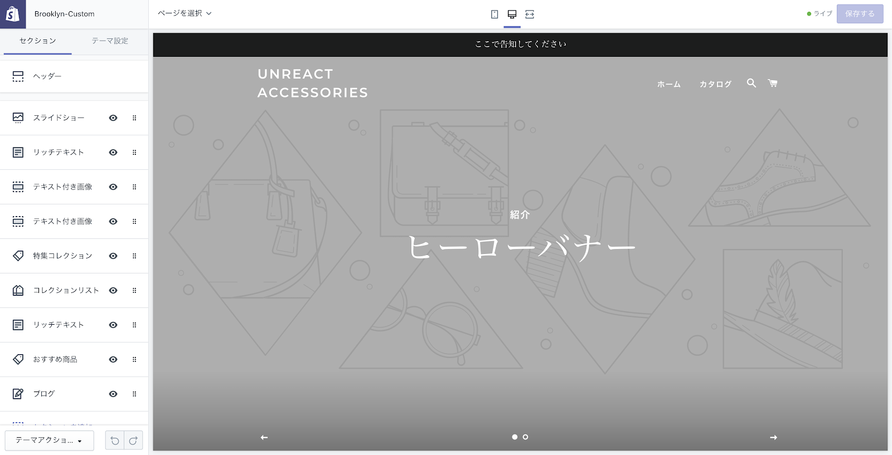The image size is (892, 455).
Task: Switch to the テーマ設定 tab
Action: [110, 41]
